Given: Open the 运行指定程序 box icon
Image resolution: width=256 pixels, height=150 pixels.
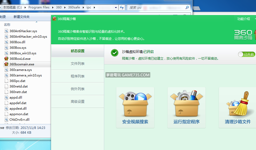Looking at the screenshot, I should 187,103.
